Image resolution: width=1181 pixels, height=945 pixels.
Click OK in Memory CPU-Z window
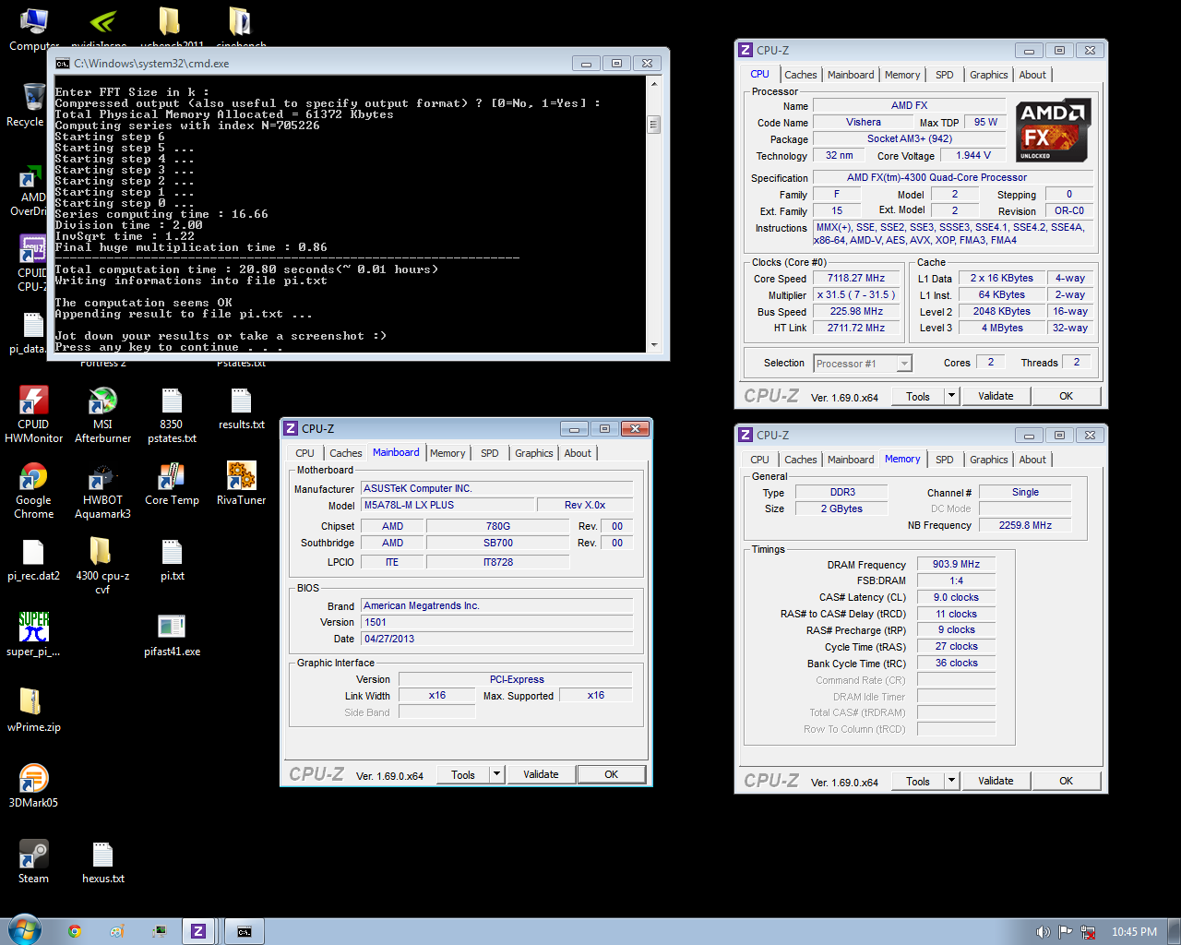coord(1066,781)
